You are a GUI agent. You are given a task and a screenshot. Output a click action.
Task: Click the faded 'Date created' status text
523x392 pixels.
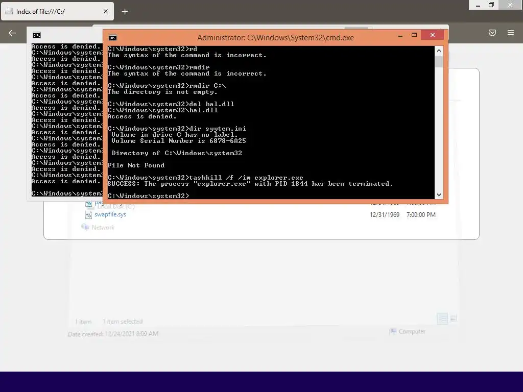pyautogui.click(x=113, y=334)
